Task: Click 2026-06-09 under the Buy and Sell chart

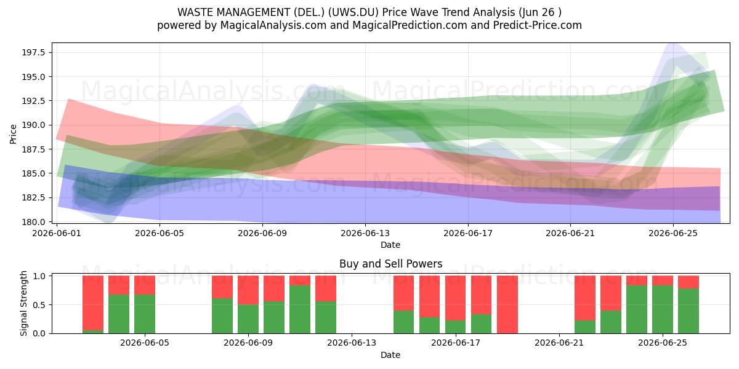Action: click(x=248, y=344)
